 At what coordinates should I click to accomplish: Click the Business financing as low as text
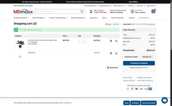pyautogui.click(x=139, y=68)
